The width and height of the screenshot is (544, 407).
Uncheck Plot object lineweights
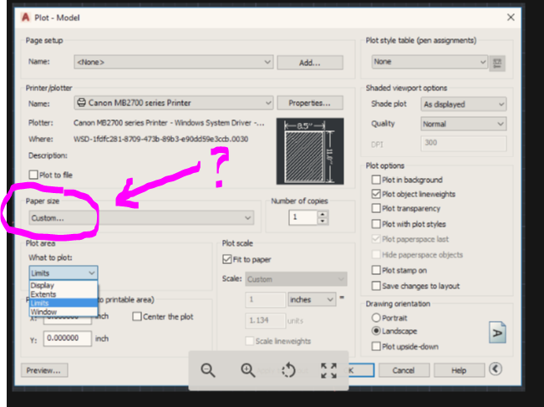pos(376,194)
